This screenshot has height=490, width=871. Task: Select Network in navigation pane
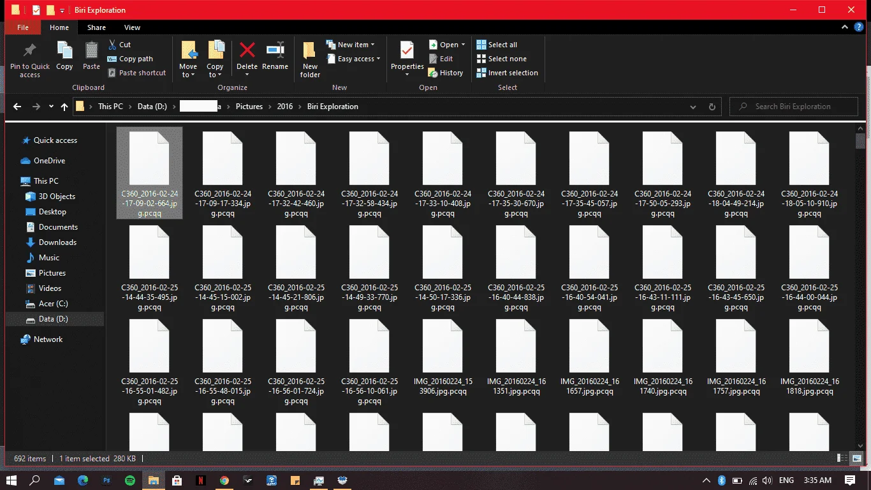click(48, 339)
